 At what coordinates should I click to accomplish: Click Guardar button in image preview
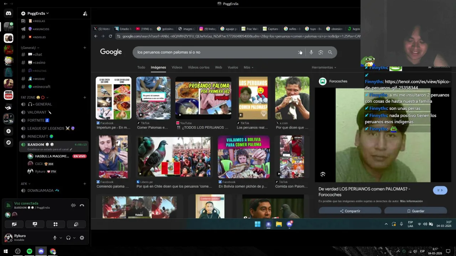pos(415,211)
